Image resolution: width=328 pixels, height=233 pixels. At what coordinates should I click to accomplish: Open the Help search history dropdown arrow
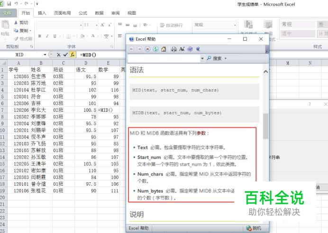pos(202,58)
